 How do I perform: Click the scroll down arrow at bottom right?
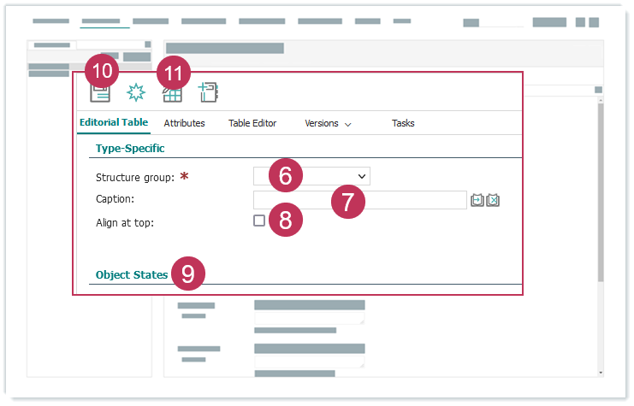[x=600, y=373]
